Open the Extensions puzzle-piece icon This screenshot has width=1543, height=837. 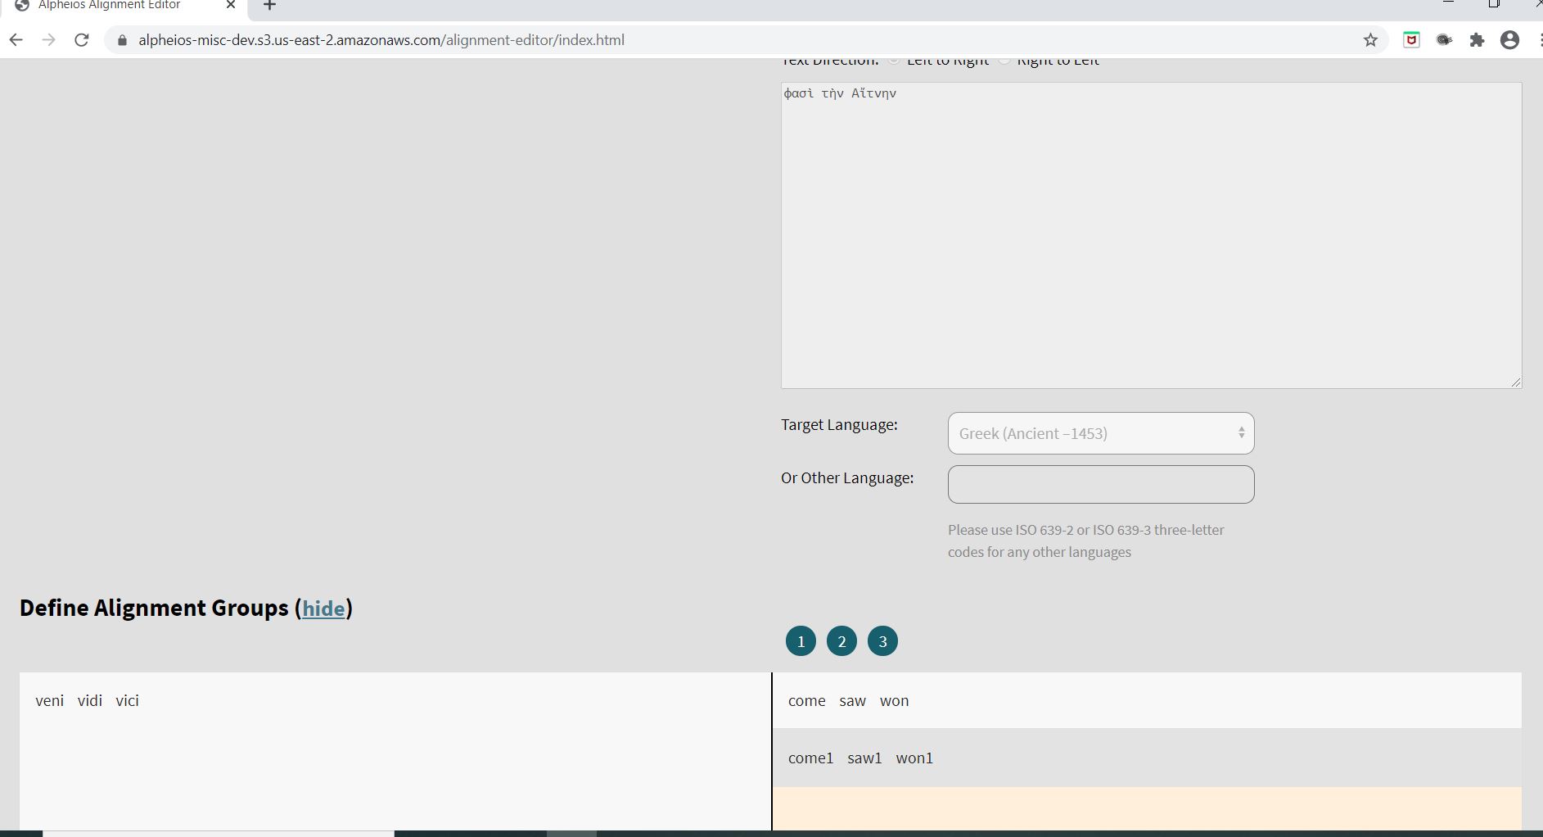[1478, 39]
